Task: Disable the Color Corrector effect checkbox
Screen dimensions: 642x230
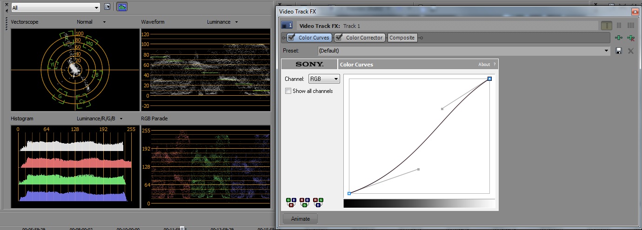Action: (339, 38)
